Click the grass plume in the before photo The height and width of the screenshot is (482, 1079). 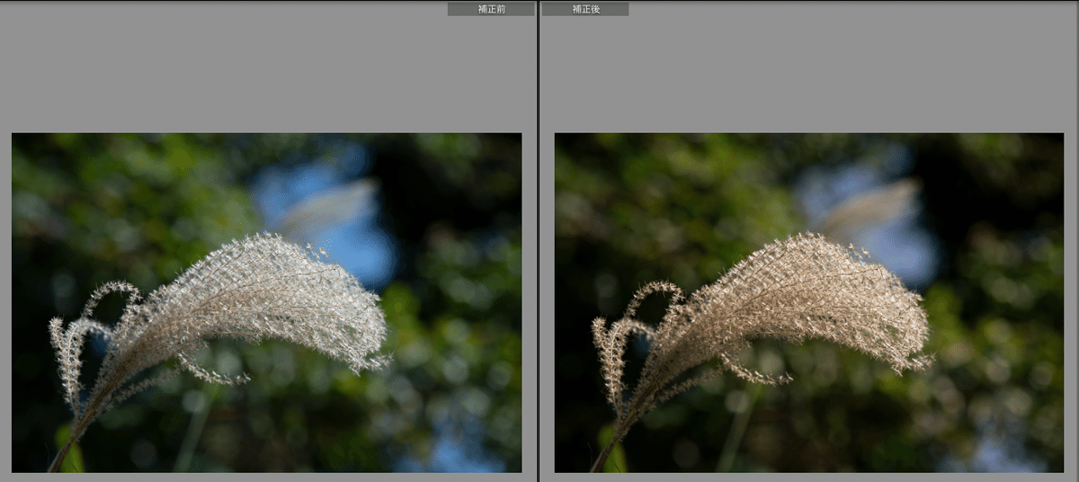(x=270, y=297)
